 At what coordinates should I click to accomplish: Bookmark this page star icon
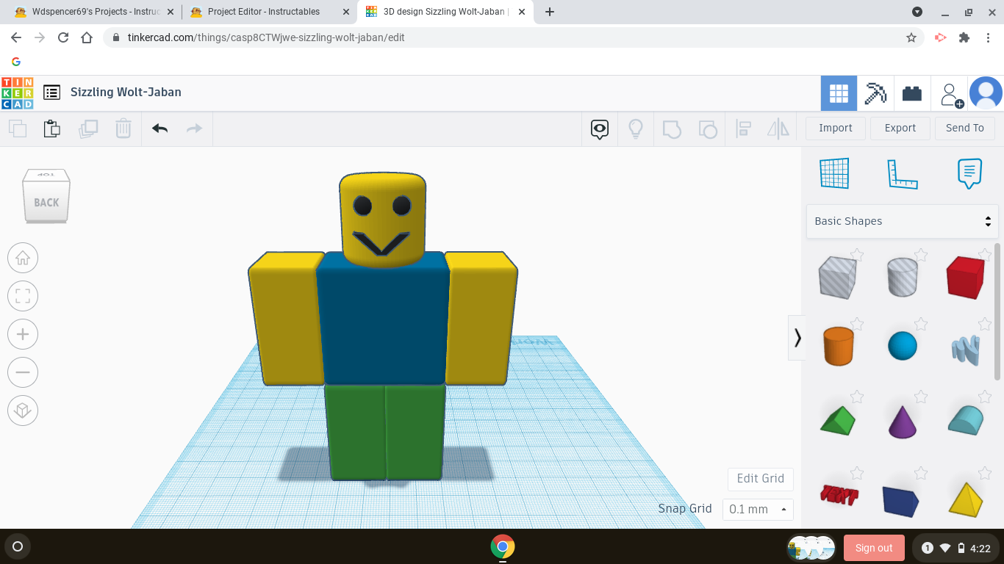(x=911, y=37)
